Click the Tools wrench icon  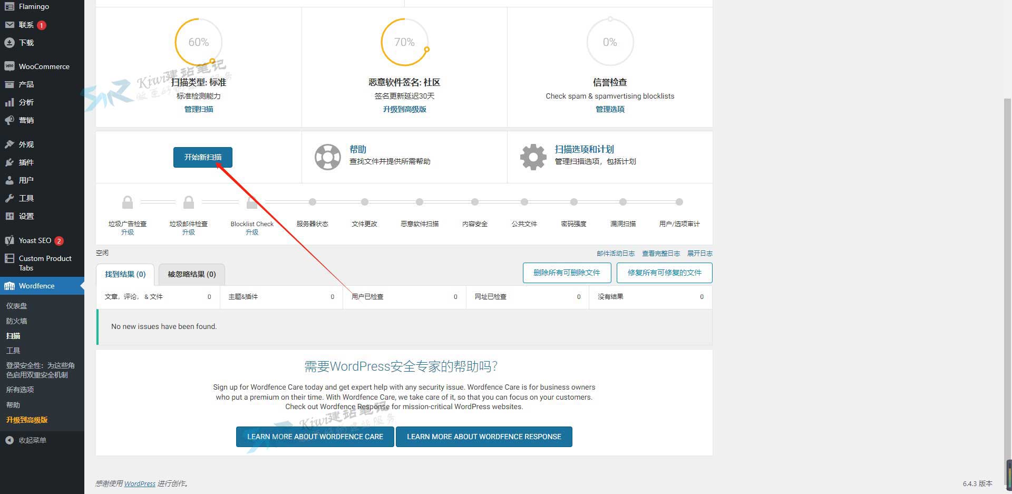pos(9,198)
